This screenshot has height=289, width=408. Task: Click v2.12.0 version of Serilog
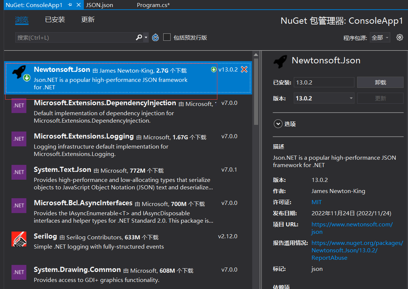pos(228,236)
